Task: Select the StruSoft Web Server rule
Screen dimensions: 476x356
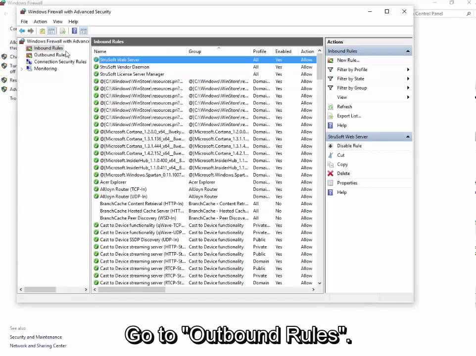Action: (205, 60)
